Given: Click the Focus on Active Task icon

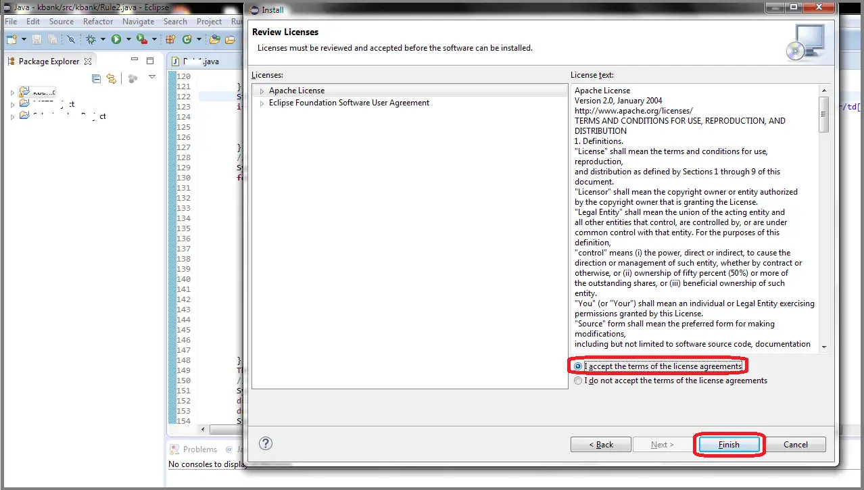Looking at the screenshot, I should pos(133,78).
